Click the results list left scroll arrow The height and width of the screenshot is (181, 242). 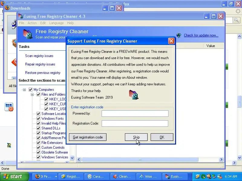(79, 160)
